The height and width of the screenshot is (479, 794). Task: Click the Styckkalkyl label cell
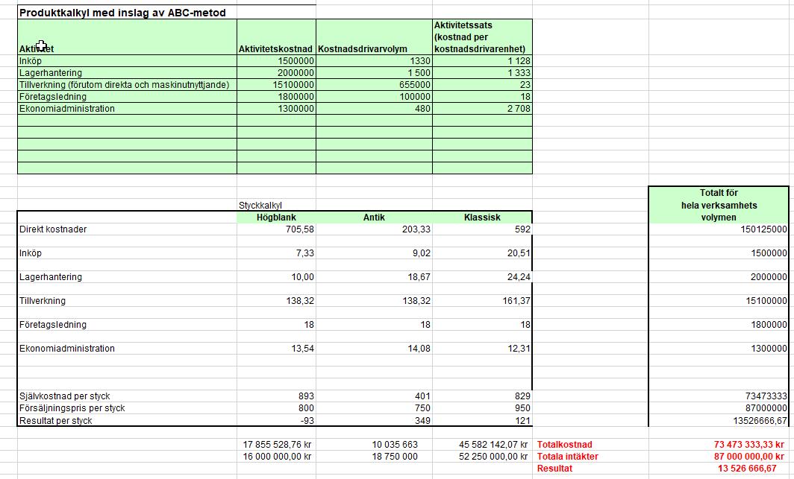pyautogui.click(x=260, y=205)
